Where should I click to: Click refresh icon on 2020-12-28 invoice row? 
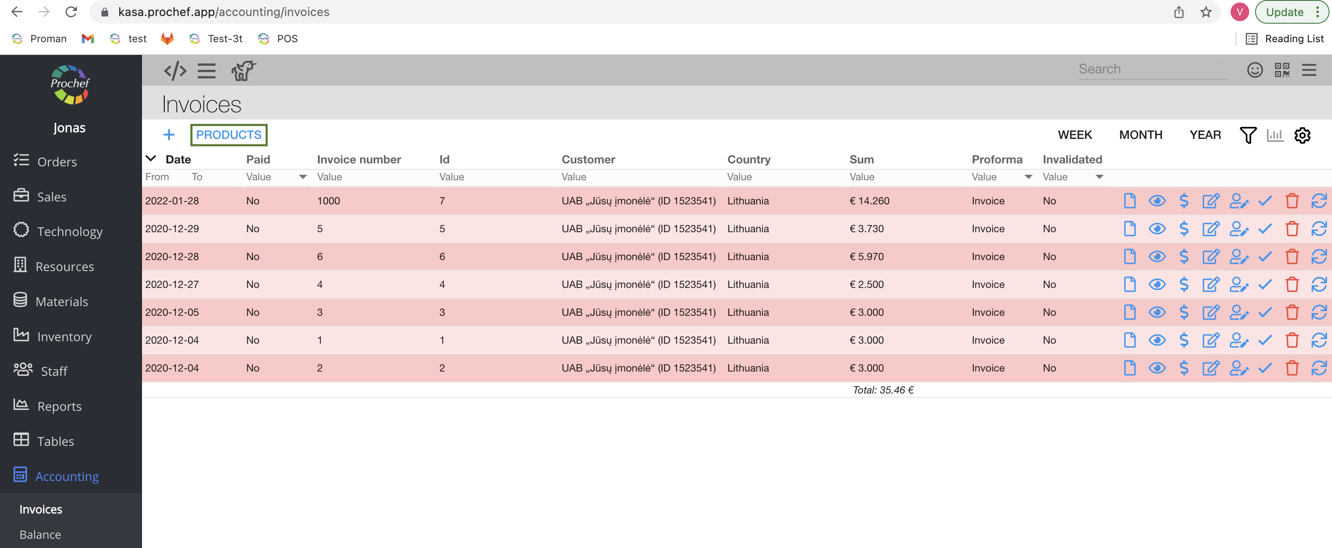[1318, 257]
